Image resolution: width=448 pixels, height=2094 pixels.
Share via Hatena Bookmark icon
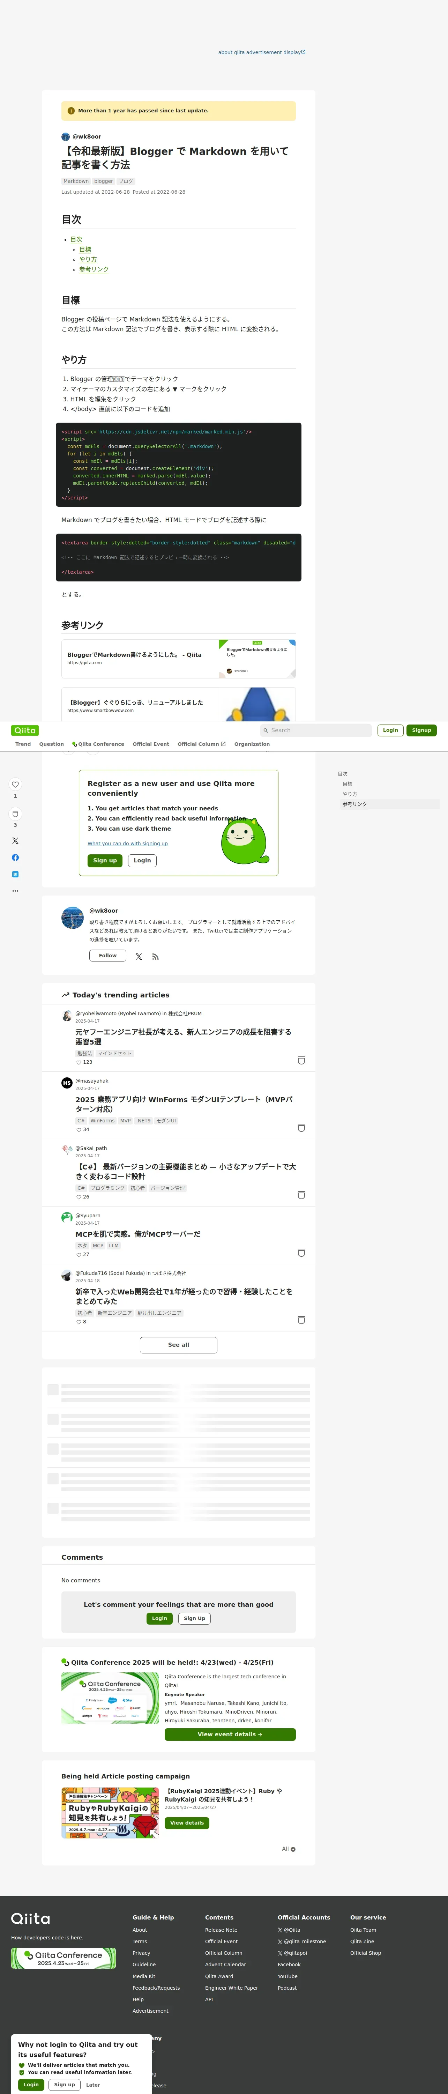tap(15, 875)
